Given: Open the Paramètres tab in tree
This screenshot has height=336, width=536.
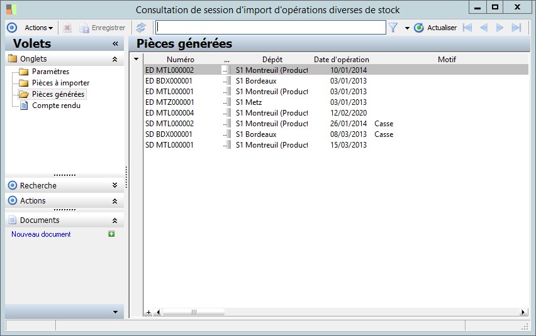Looking at the screenshot, I should point(50,72).
